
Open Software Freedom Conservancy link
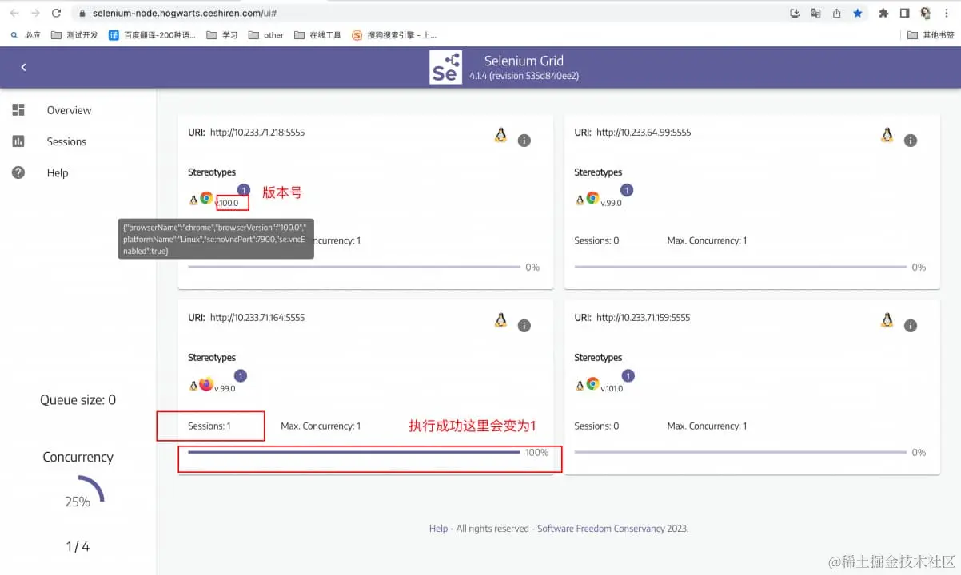(601, 529)
